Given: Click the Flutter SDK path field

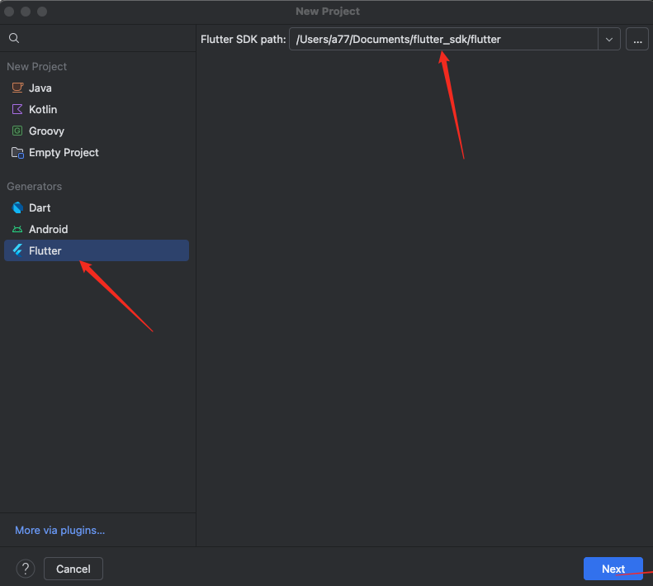Looking at the screenshot, I should [x=443, y=39].
